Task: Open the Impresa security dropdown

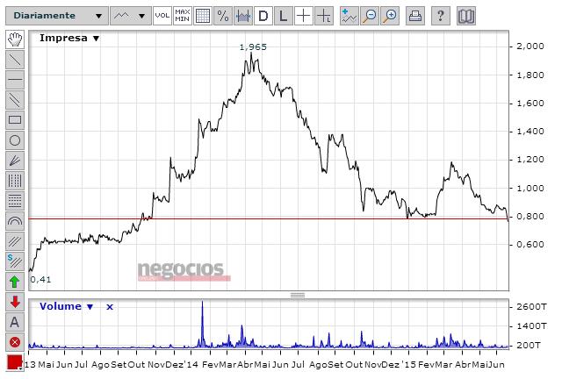Action: click(69, 38)
